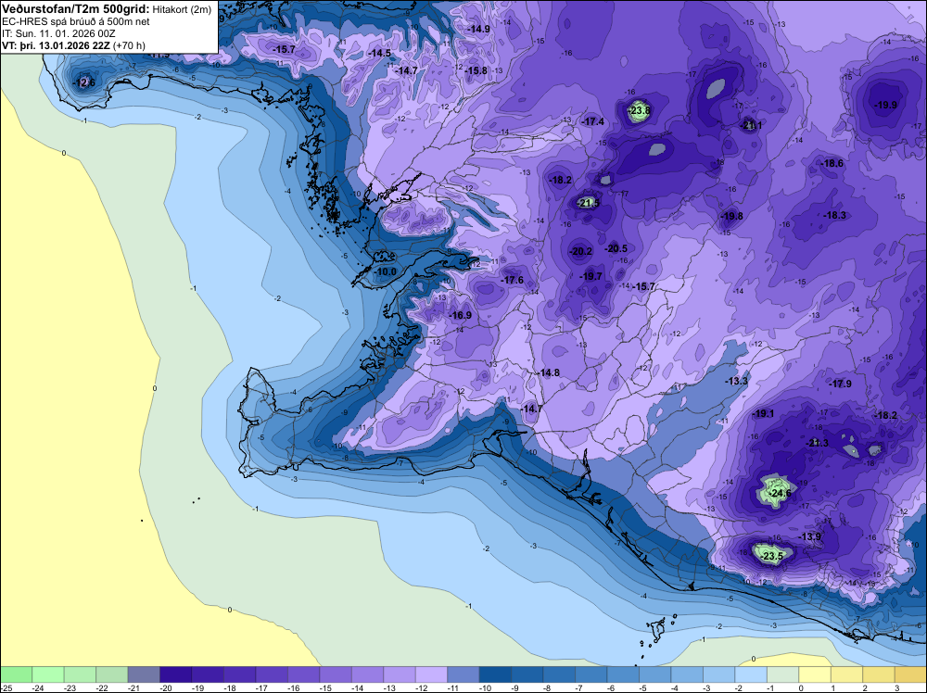
Task: Select the "IT: Sun. 11. 01. 2026 00Z" line
Action: [58, 33]
